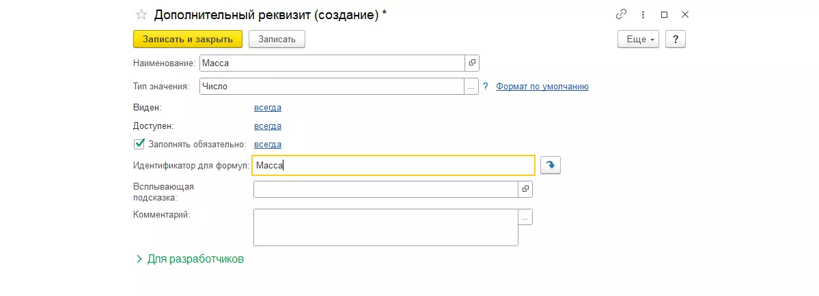
Task: Click the question mark next to Тип значения
Action: coord(486,87)
